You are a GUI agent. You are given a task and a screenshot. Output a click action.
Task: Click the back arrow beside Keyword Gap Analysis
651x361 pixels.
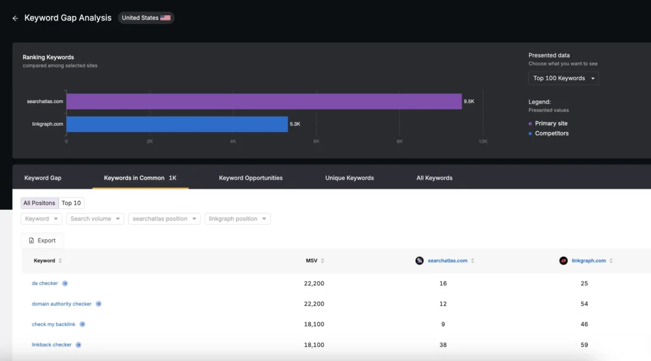tap(15, 18)
